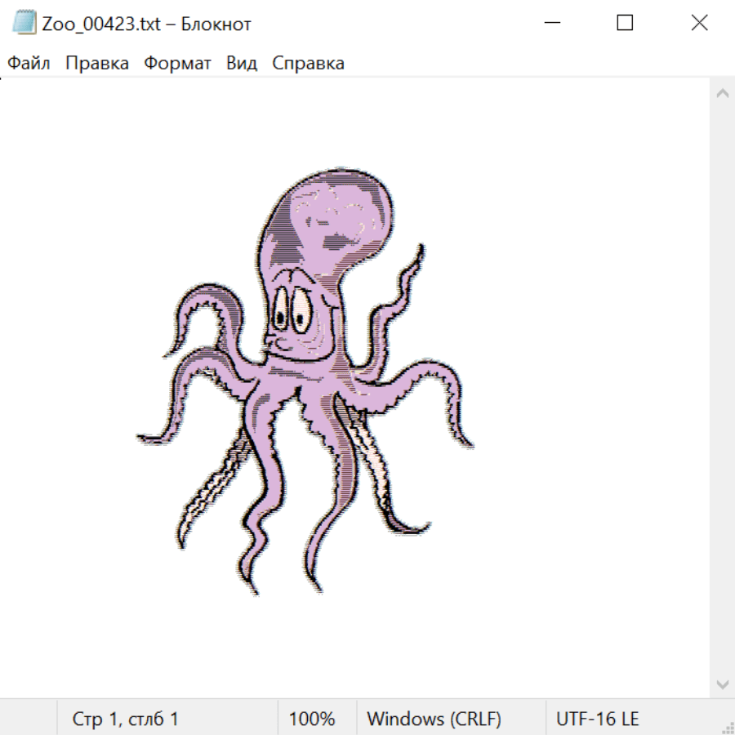Screen dimensions: 735x735
Task: Click the Notepad icon in title bar
Action: pyautogui.click(x=23, y=23)
